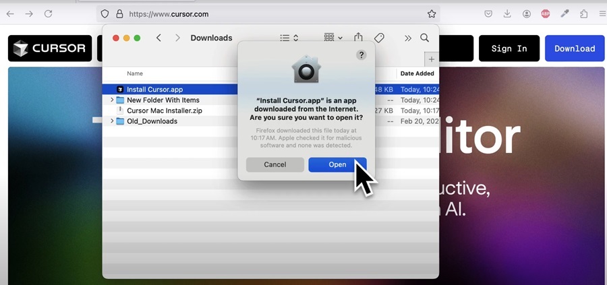The height and width of the screenshot is (285, 607).
Task: Click the Finder tag icon
Action: (x=379, y=38)
